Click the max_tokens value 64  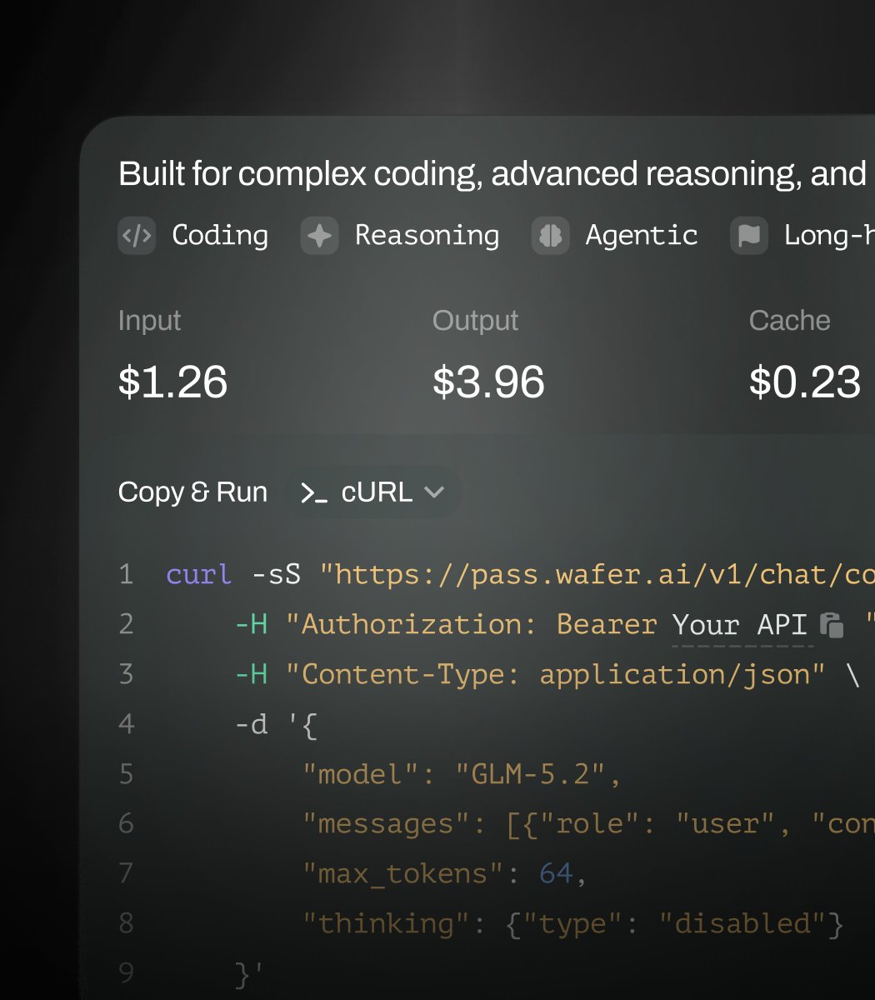[556, 873]
